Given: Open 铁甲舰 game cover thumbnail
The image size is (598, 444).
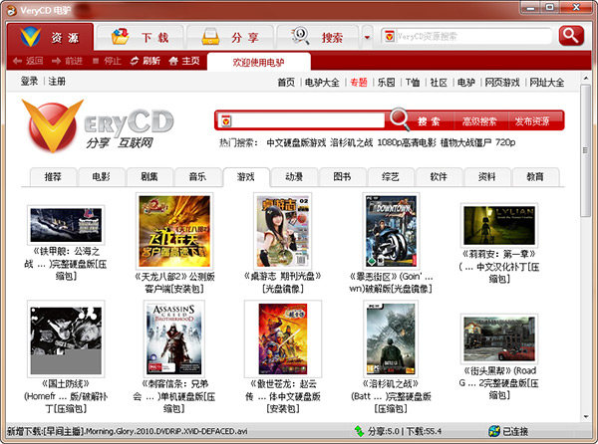Looking at the screenshot, I should coord(66,225).
